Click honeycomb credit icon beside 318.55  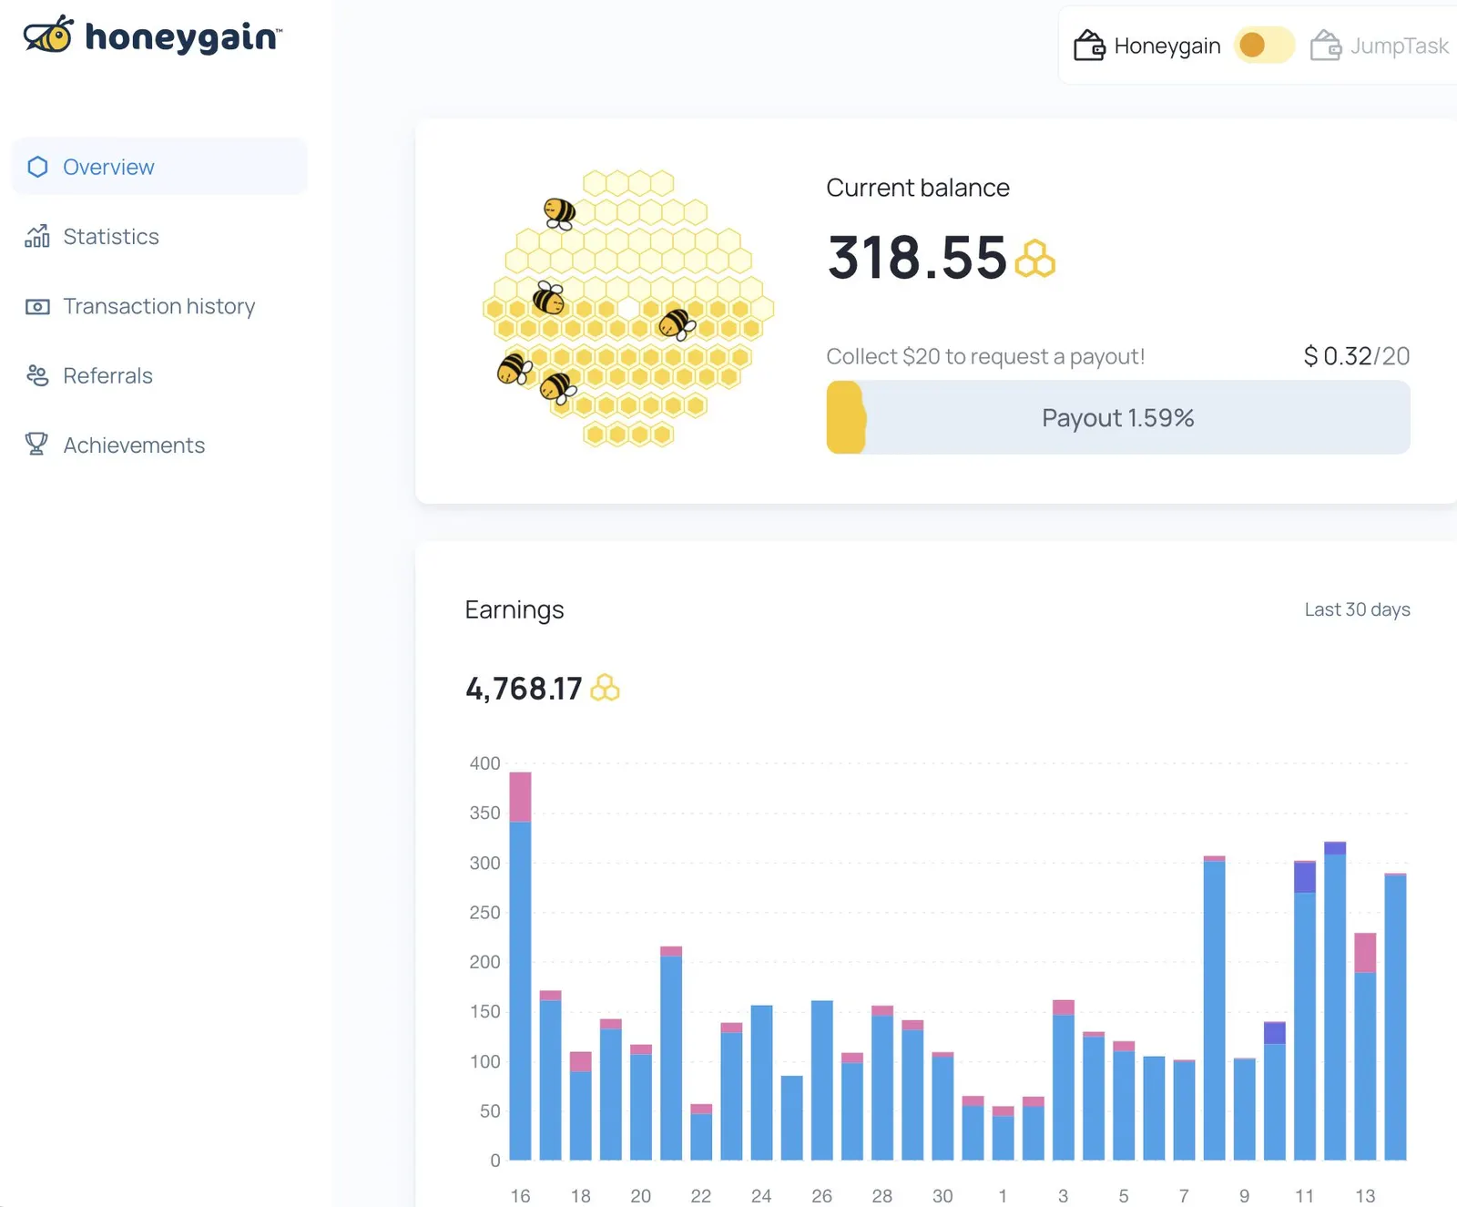coord(1035,259)
